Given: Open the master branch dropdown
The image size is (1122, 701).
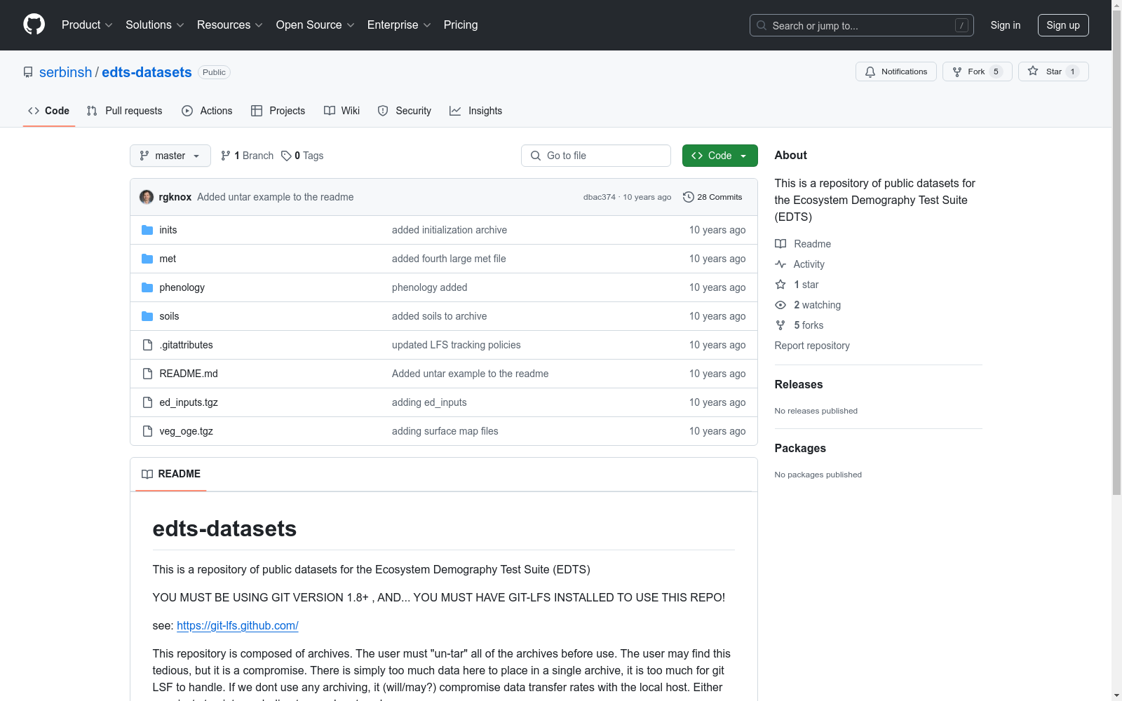Looking at the screenshot, I should click(170, 156).
